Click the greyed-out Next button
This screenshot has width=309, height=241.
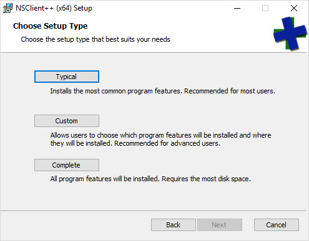[x=220, y=225]
